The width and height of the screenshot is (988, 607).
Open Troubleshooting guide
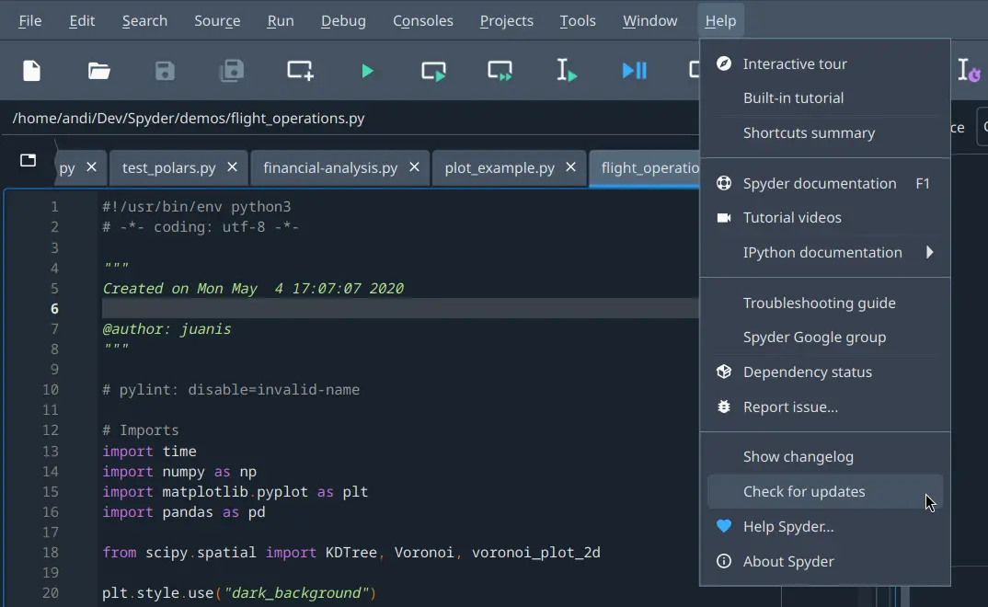825,303
